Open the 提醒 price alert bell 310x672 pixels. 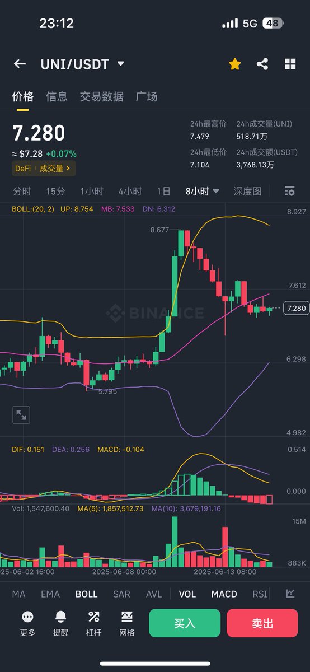coord(60,623)
